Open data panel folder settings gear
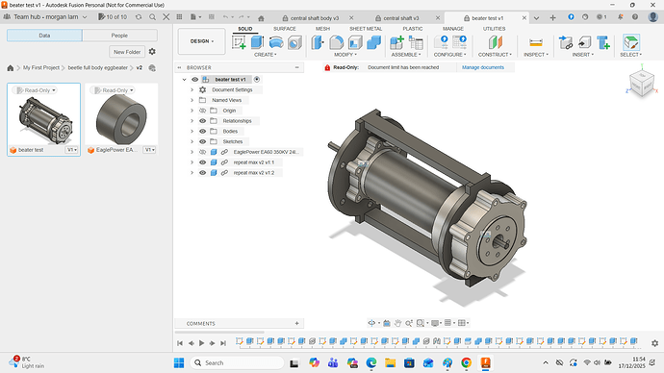 [152, 52]
